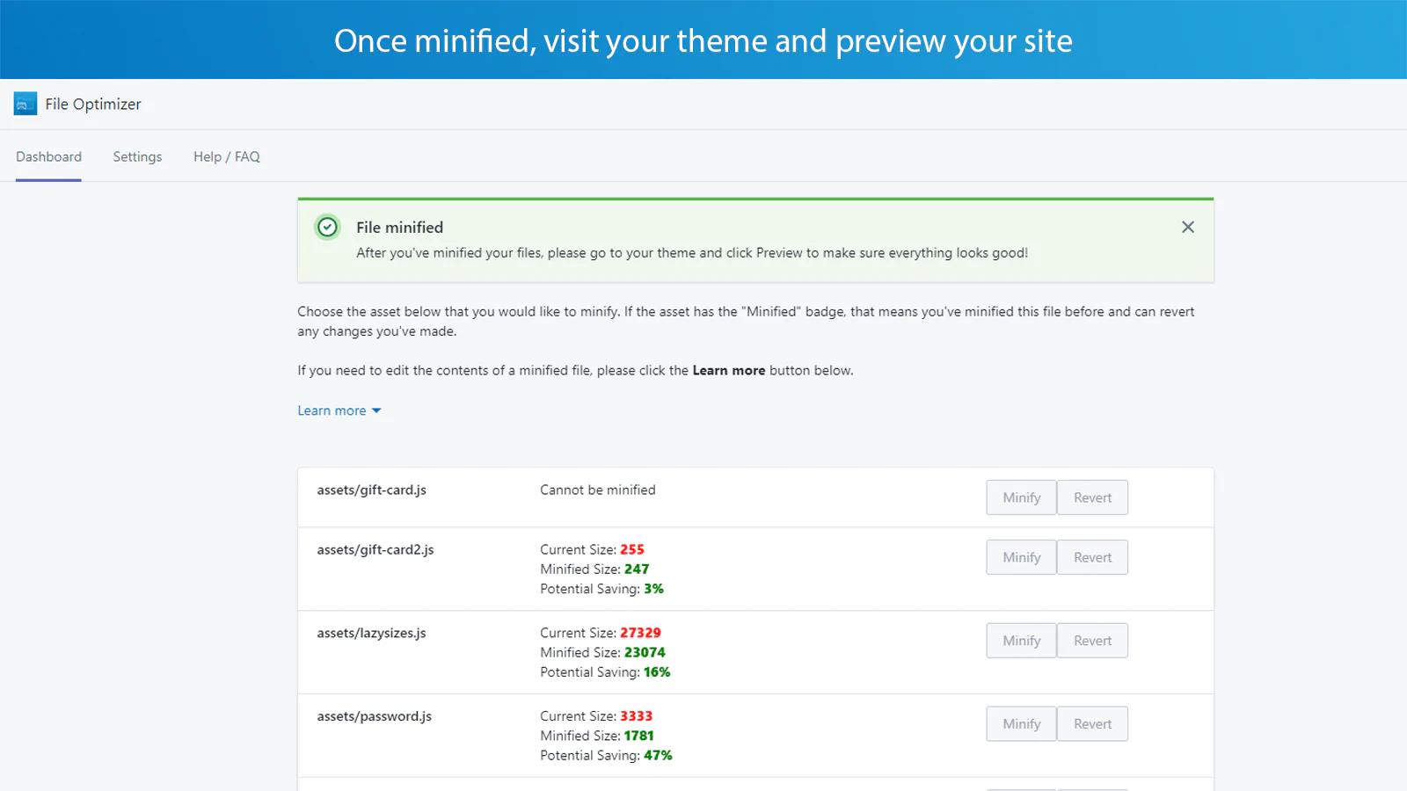Screen dimensions: 1407x791
Task: Click the green checkmark success icon
Action: [x=326, y=227]
